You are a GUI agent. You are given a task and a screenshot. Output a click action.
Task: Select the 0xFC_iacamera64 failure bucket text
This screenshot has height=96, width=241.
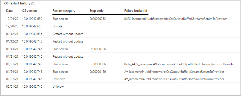click(176, 19)
